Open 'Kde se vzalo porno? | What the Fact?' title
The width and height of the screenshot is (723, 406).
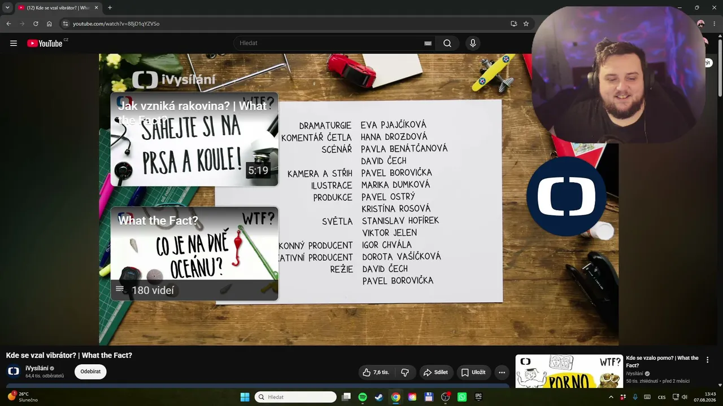(x=662, y=361)
